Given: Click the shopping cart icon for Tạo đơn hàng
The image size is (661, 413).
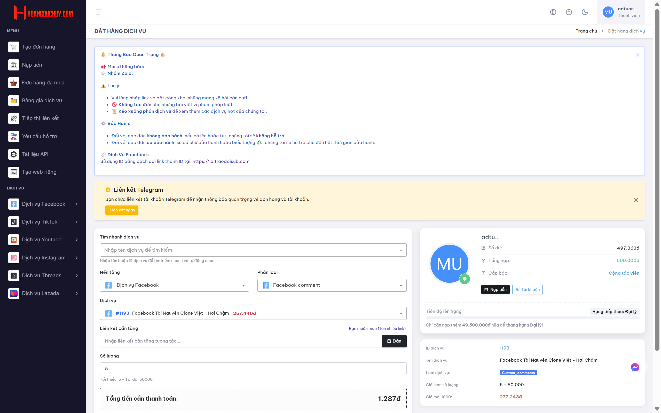Looking at the screenshot, I should (x=14, y=47).
